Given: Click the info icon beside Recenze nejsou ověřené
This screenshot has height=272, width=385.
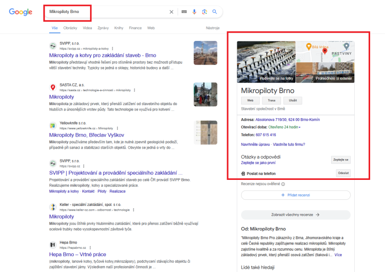Looking at the screenshot, I should [283, 184].
